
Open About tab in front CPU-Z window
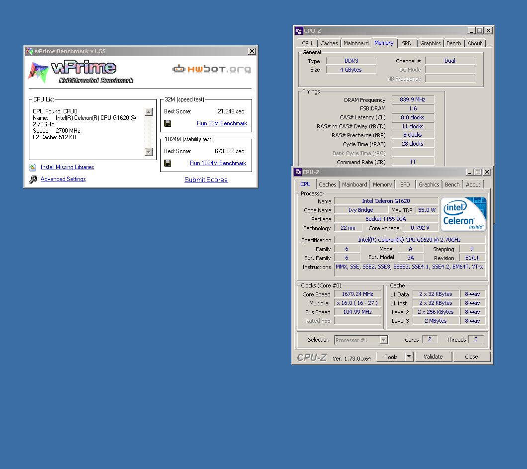(473, 185)
